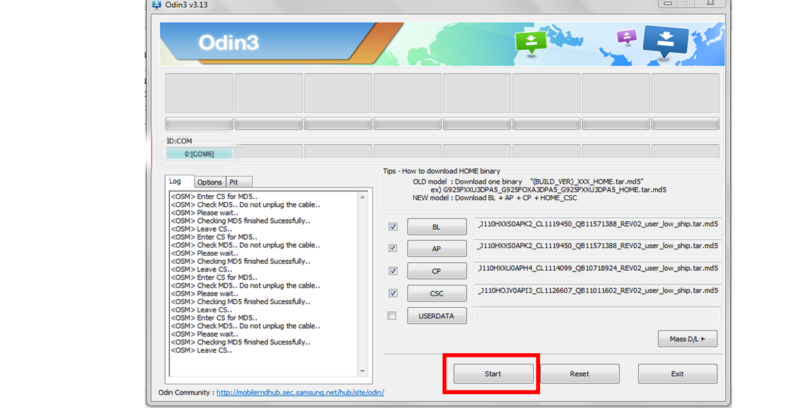Switch to the Log tab
The width and height of the screenshot is (807, 408).
coord(179,181)
